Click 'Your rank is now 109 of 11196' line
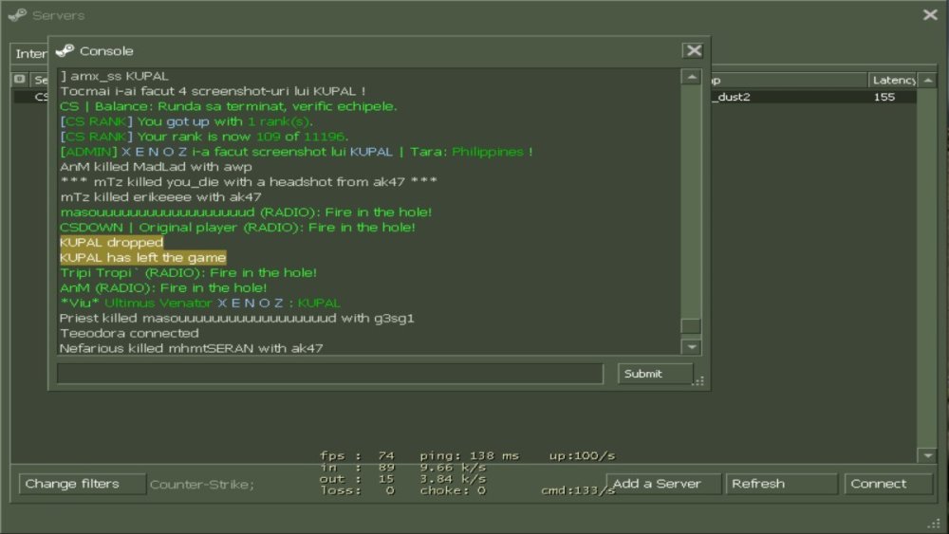 pos(204,137)
